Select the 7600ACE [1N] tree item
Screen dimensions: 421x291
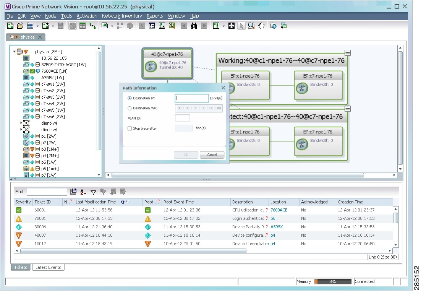(54, 71)
